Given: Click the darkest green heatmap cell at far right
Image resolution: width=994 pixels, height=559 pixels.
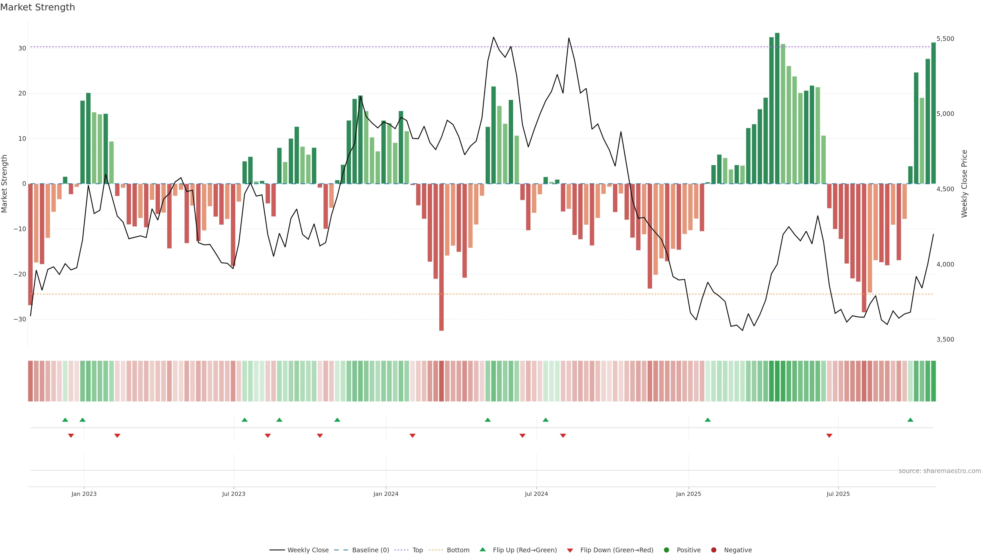Looking at the screenshot, I should coord(933,381).
